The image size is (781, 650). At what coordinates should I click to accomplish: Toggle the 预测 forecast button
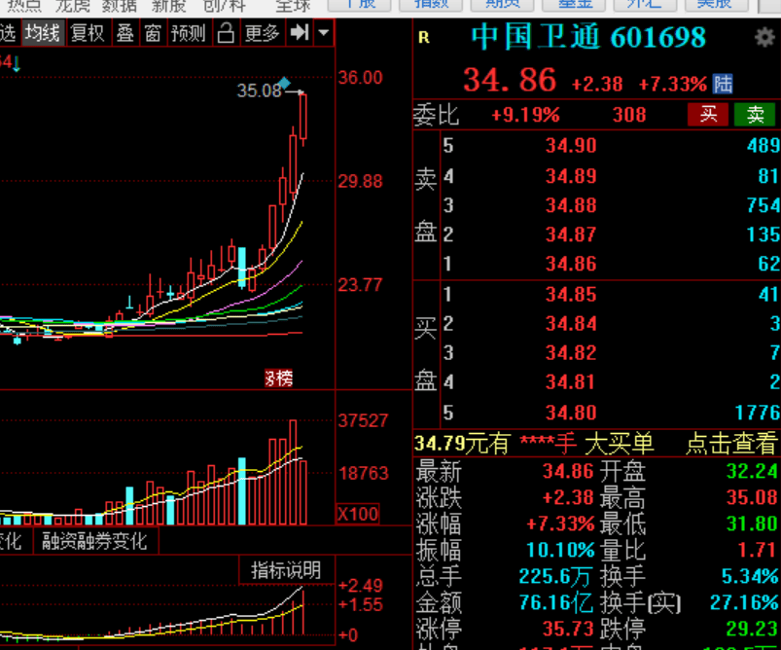tap(188, 33)
